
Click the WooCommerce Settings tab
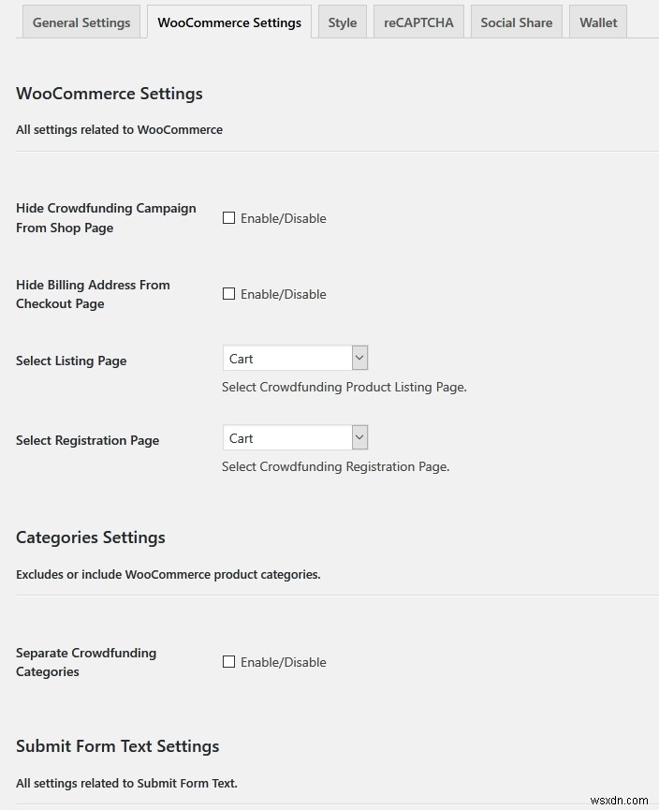tap(228, 22)
